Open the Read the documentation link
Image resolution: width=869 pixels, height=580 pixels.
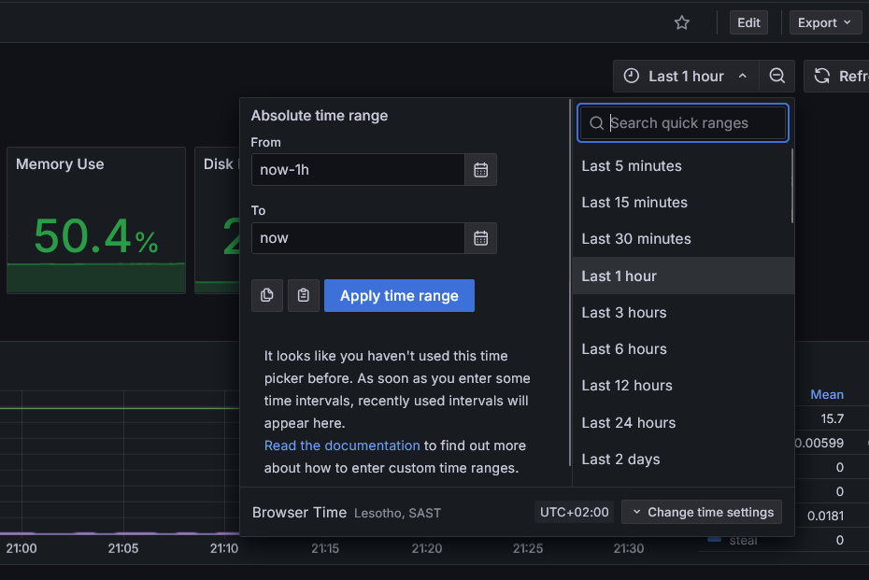point(342,446)
